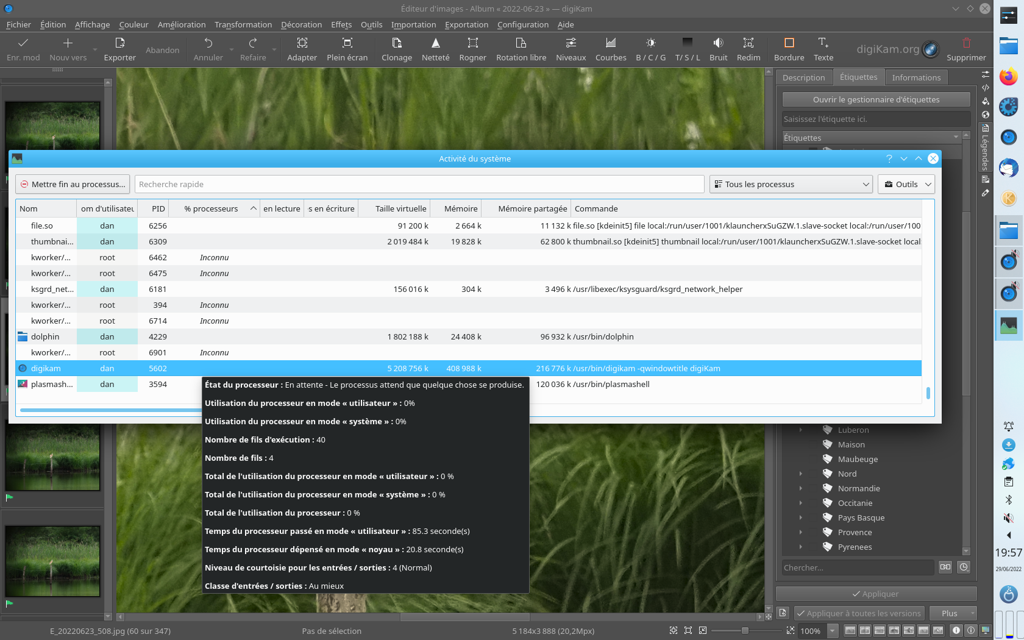This screenshot has width=1024, height=640.
Task: Click Mettre fin au processus button
Action: click(73, 184)
